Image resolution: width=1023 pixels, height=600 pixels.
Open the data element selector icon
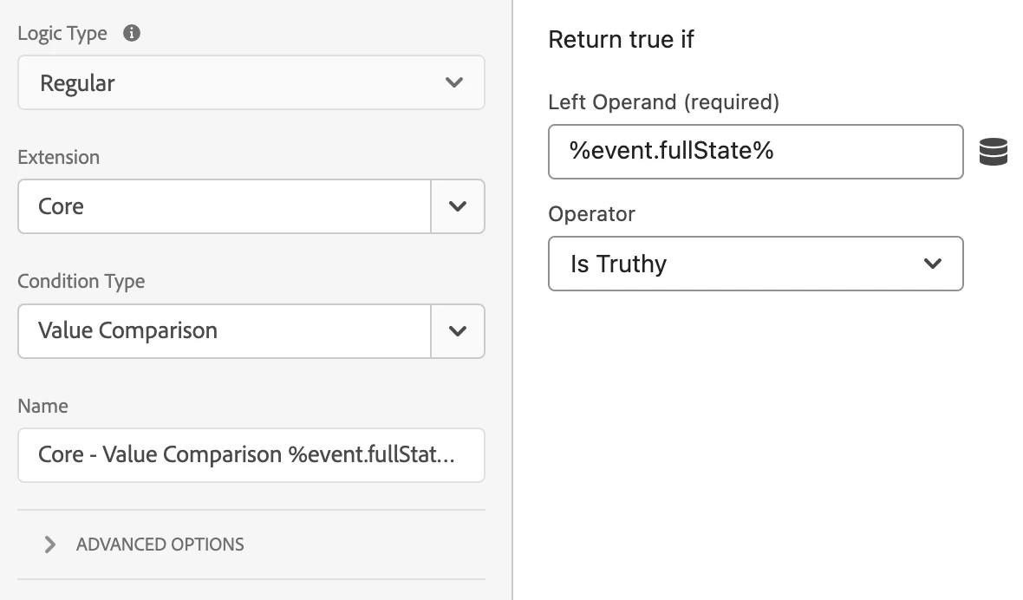993,152
